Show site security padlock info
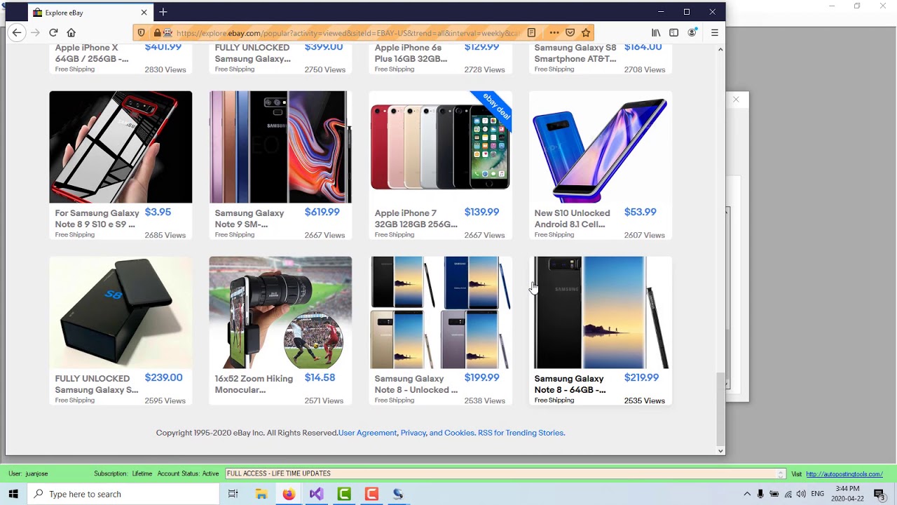The image size is (897, 505). coord(157,32)
